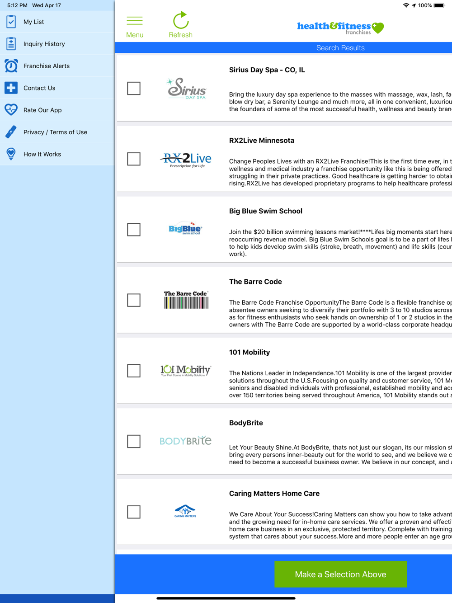Image resolution: width=452 pixels, height=603 pixels.
Task: Select the Big Blue Swim School checkbox
Action: (x=134, y=230)
